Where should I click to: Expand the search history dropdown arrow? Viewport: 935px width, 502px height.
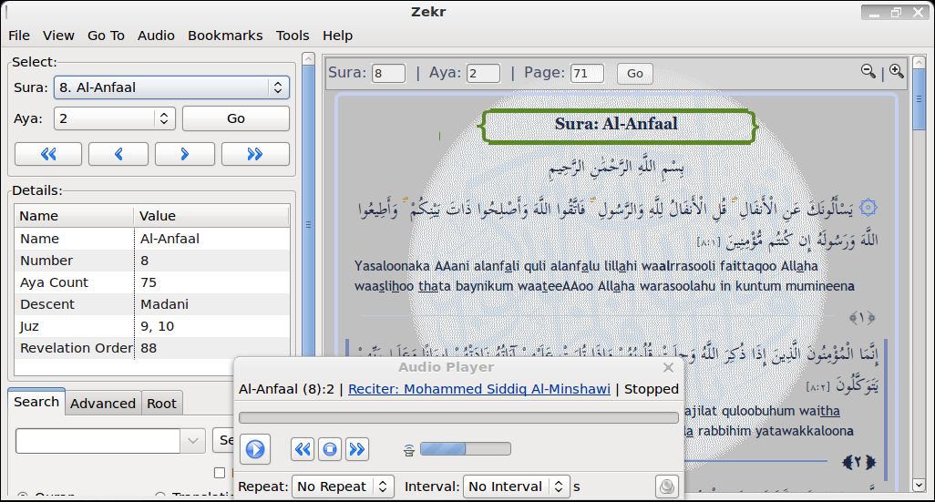(192, 441)
